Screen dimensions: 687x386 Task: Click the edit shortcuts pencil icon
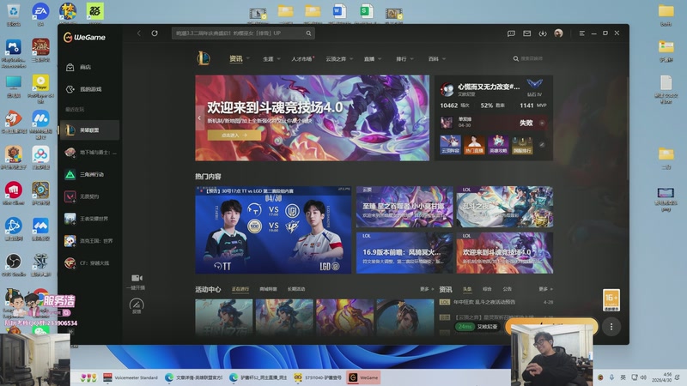(x=542, y=144)
